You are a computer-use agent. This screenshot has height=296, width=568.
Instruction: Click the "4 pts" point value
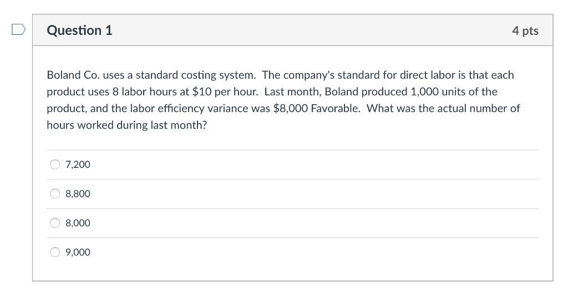pos(525,31)
